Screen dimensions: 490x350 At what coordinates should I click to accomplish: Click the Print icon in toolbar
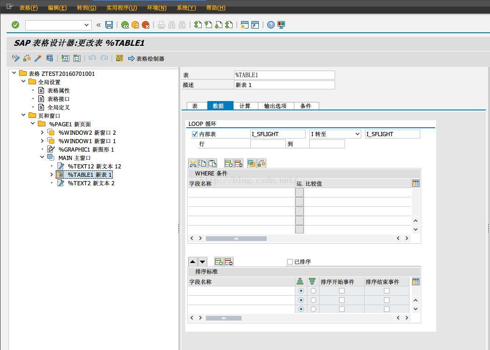[161, 25]
